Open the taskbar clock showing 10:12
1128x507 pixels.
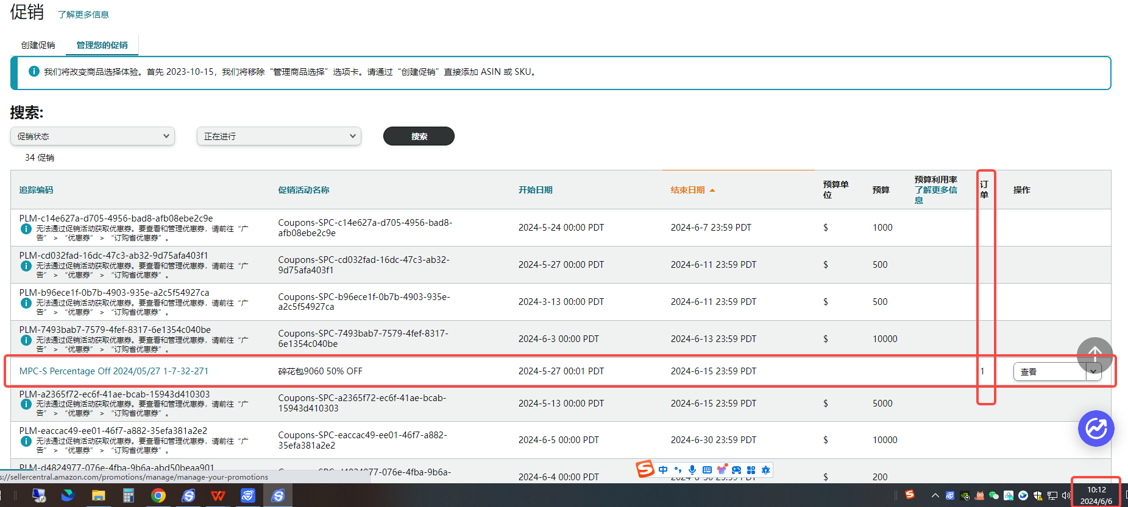click(1096, 495)
